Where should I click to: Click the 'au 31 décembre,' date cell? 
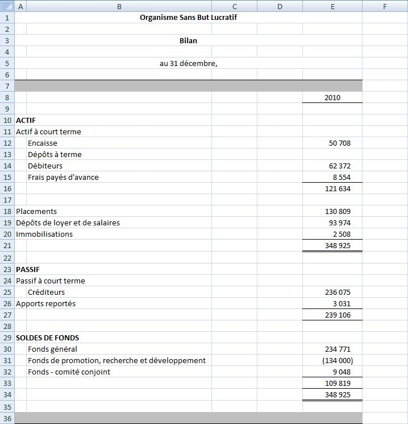(x=188, y=63)
